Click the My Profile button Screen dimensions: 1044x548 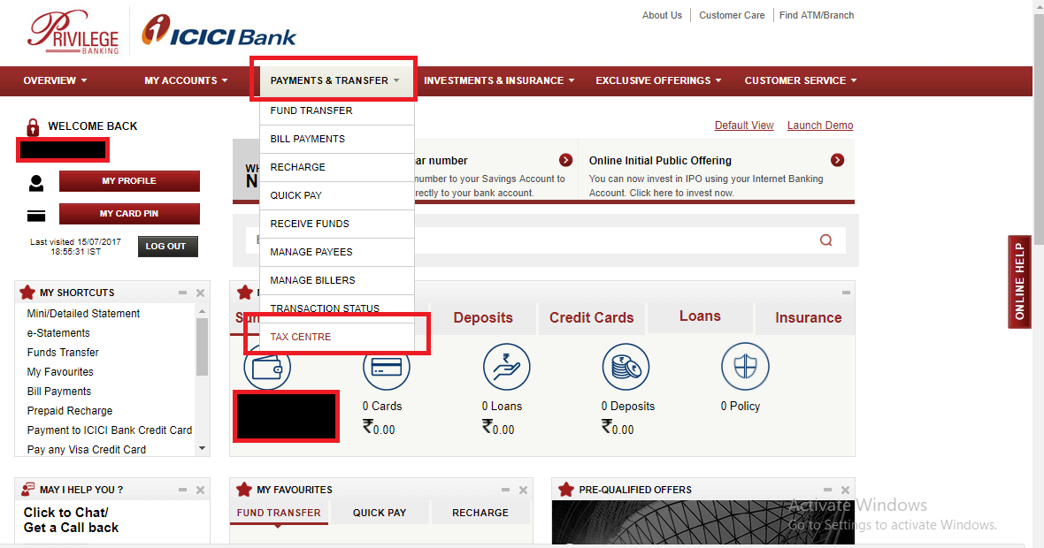coord(129,181)
